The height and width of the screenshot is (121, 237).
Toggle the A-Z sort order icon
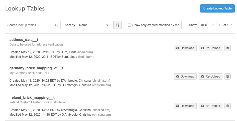pos(117,25)
